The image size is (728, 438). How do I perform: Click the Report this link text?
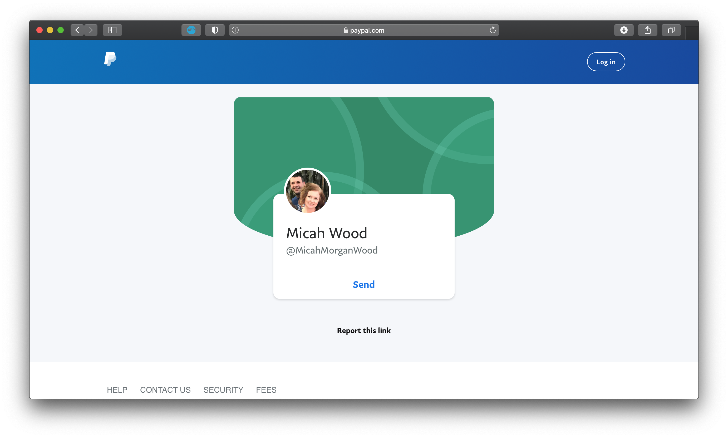click(364, 330)
